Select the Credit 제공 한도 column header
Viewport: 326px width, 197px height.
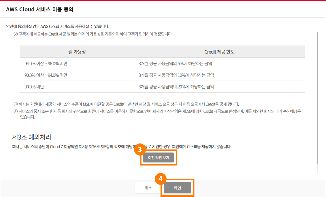[219, 52]
